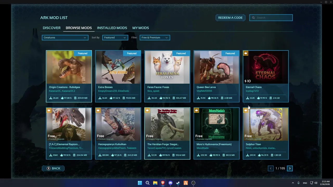
Task: Click thumbs-up rating icon on Extra Bosses
Action: [111, 98]
